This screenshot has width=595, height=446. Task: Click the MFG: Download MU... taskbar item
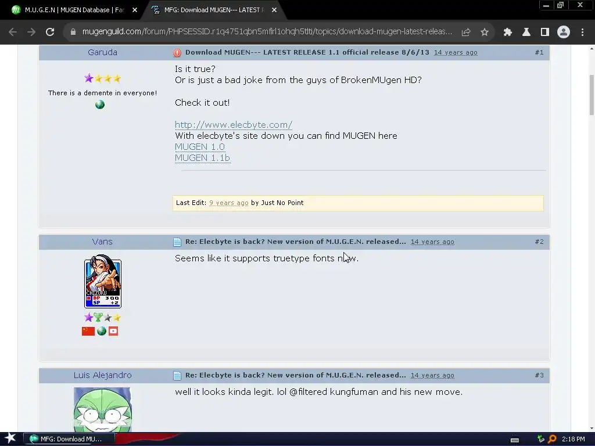pyautogui.click(x=69, y=439)
